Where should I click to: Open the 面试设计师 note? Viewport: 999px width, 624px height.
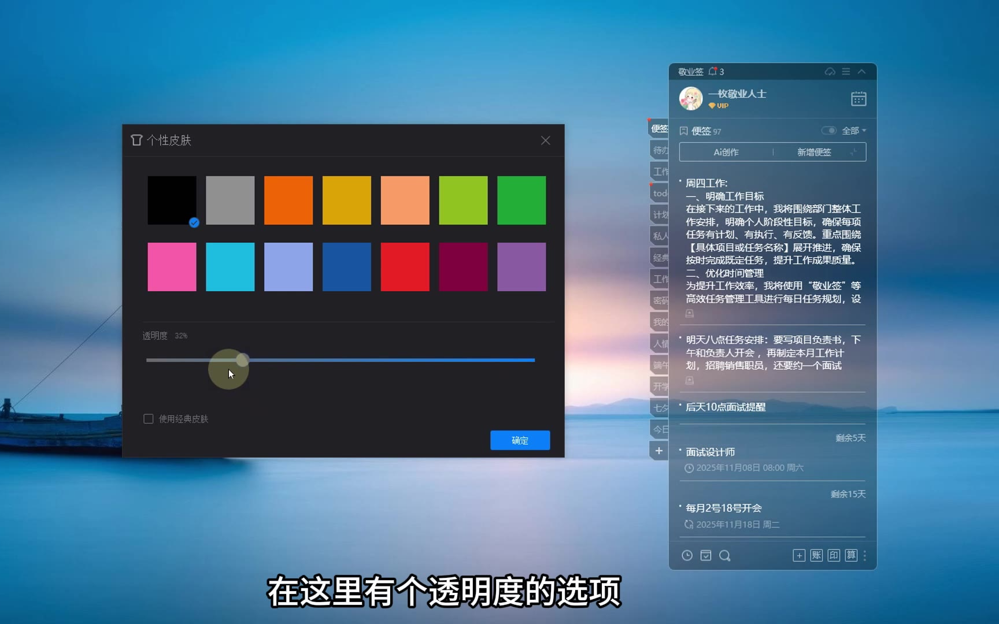pos(711,452)
